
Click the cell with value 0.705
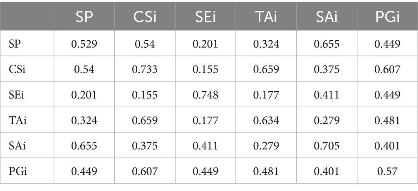326,146
